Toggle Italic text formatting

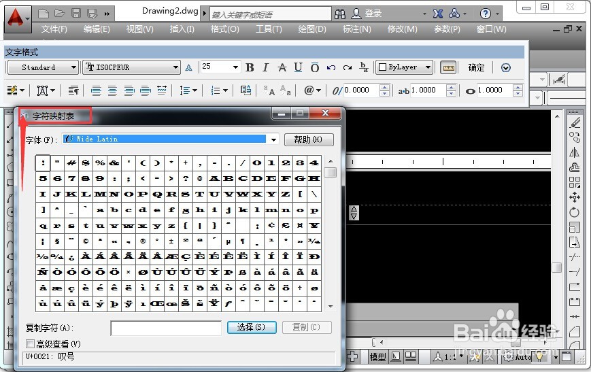266,67
